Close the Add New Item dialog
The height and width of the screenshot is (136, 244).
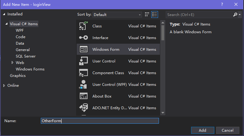coord(236,5)
